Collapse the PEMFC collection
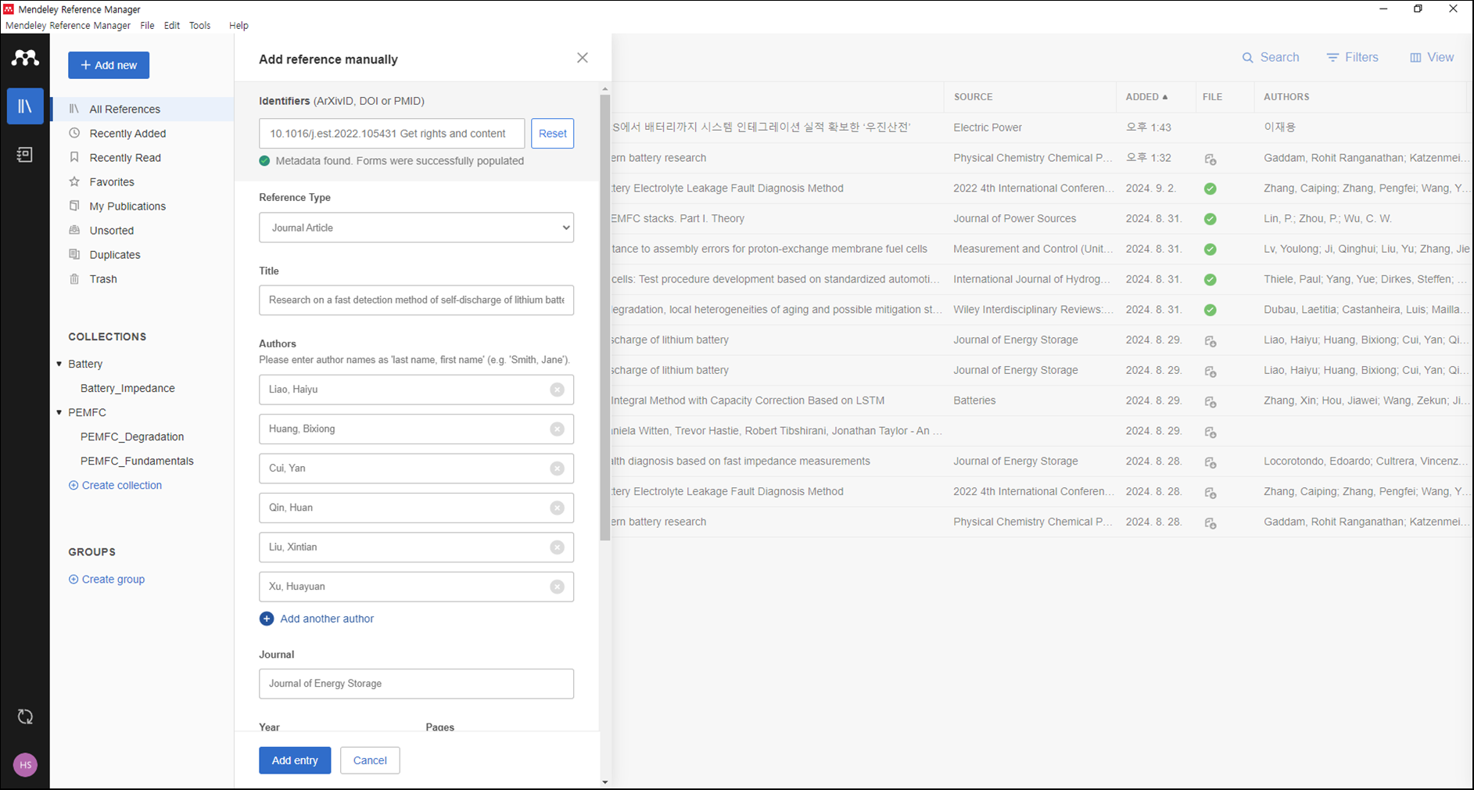 59,412
